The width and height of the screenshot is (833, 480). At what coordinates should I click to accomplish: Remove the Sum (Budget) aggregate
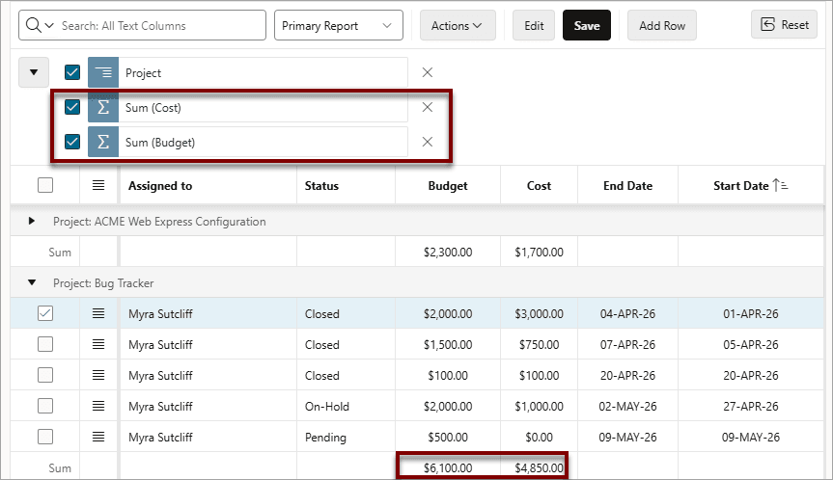click(x=428, y=142)
